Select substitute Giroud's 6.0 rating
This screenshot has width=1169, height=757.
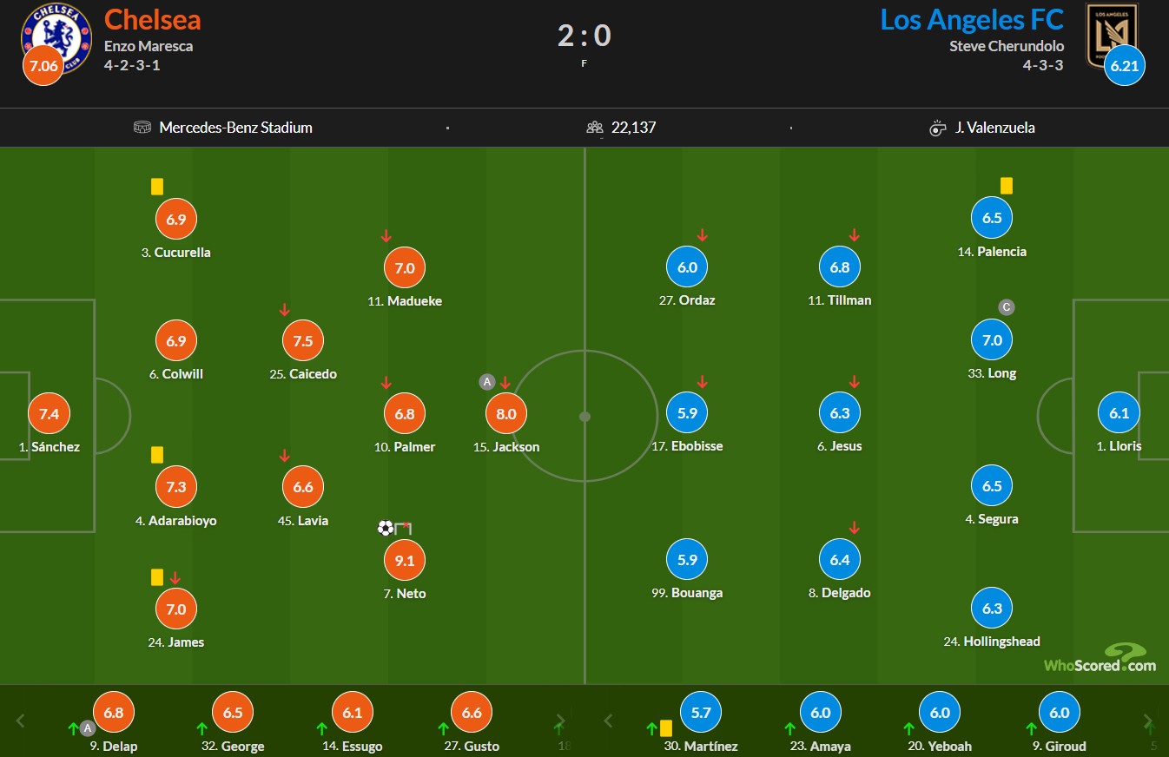click(x=1059, y=713)
